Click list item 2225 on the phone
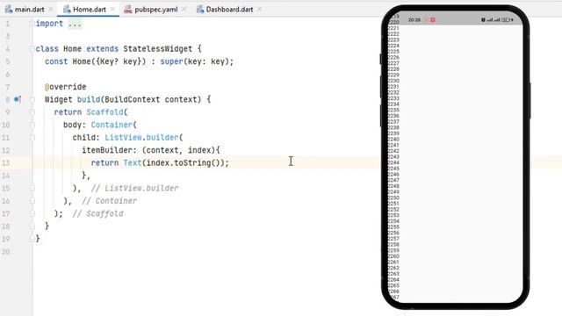Screen dimensions: 562x316 tap(393, 52)
